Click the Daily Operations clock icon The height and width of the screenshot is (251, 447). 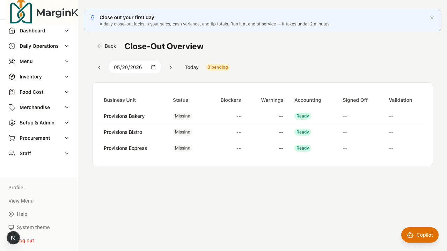click(x=12, y=46)
